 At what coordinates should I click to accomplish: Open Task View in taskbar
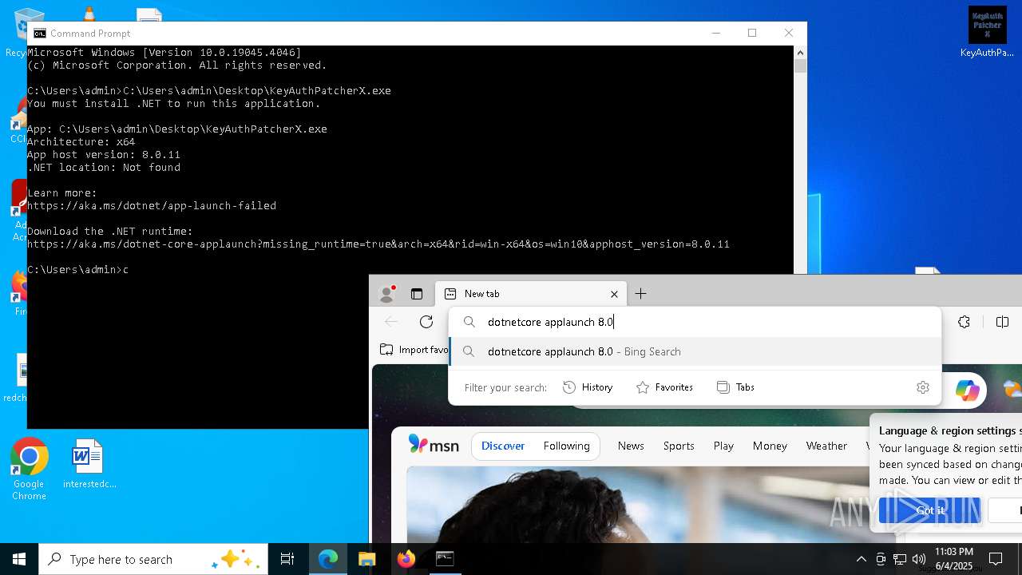coord(287,559)
